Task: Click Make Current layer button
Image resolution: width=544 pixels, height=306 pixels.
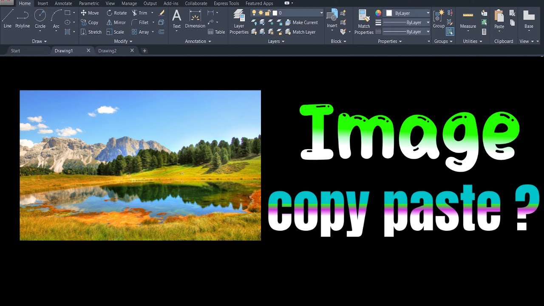Action: coord(301,23)
